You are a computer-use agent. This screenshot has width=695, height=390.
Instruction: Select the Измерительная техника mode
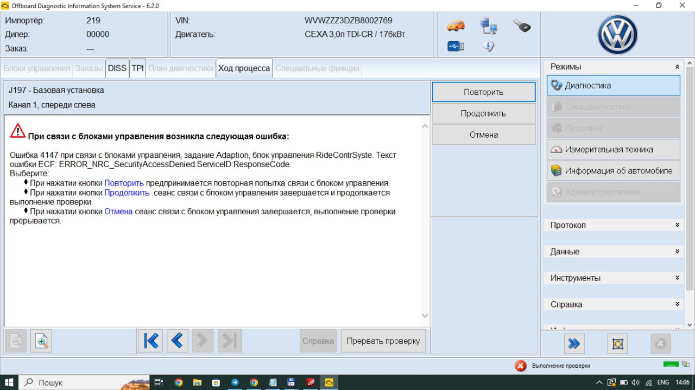(x=614, y=149)
